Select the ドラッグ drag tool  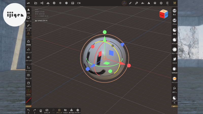tap(175, 41)
